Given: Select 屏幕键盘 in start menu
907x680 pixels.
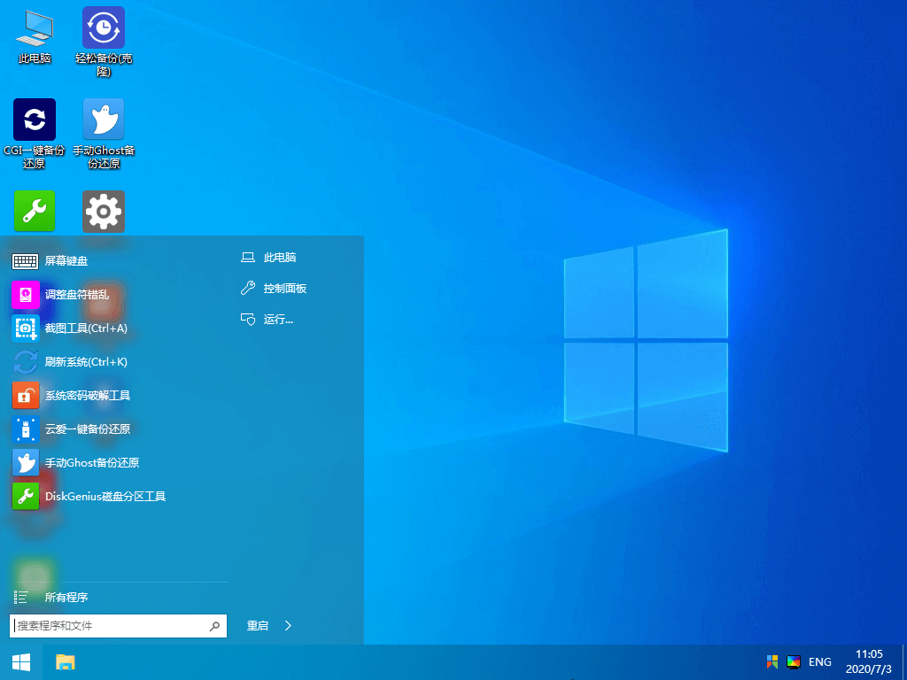Looking at the screenshot, I should tap(66, 261).
